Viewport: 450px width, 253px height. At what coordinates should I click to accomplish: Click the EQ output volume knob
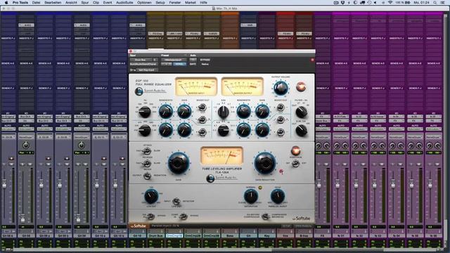coord(281,88)
